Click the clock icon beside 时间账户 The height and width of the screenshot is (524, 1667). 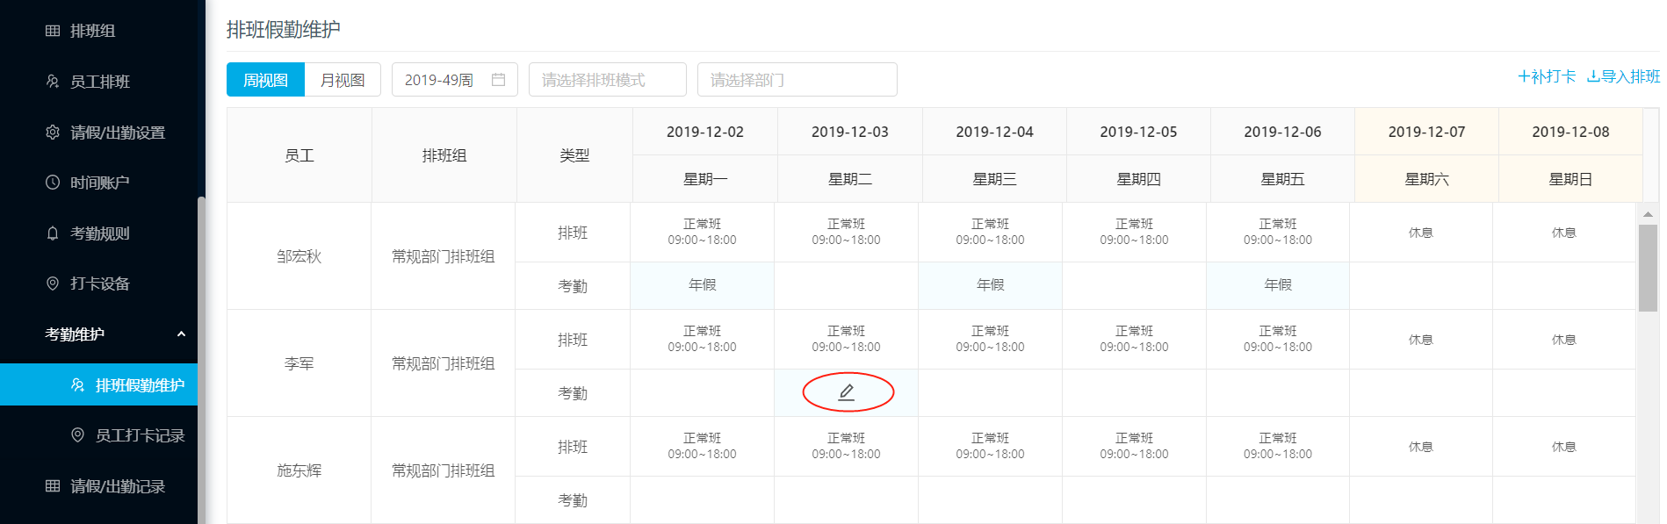53,183
